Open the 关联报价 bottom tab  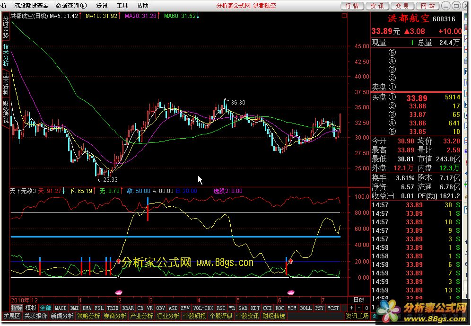click(x=36, y=316)
